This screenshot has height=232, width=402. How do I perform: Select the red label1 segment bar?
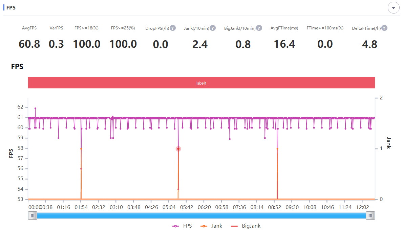point(202,83)
